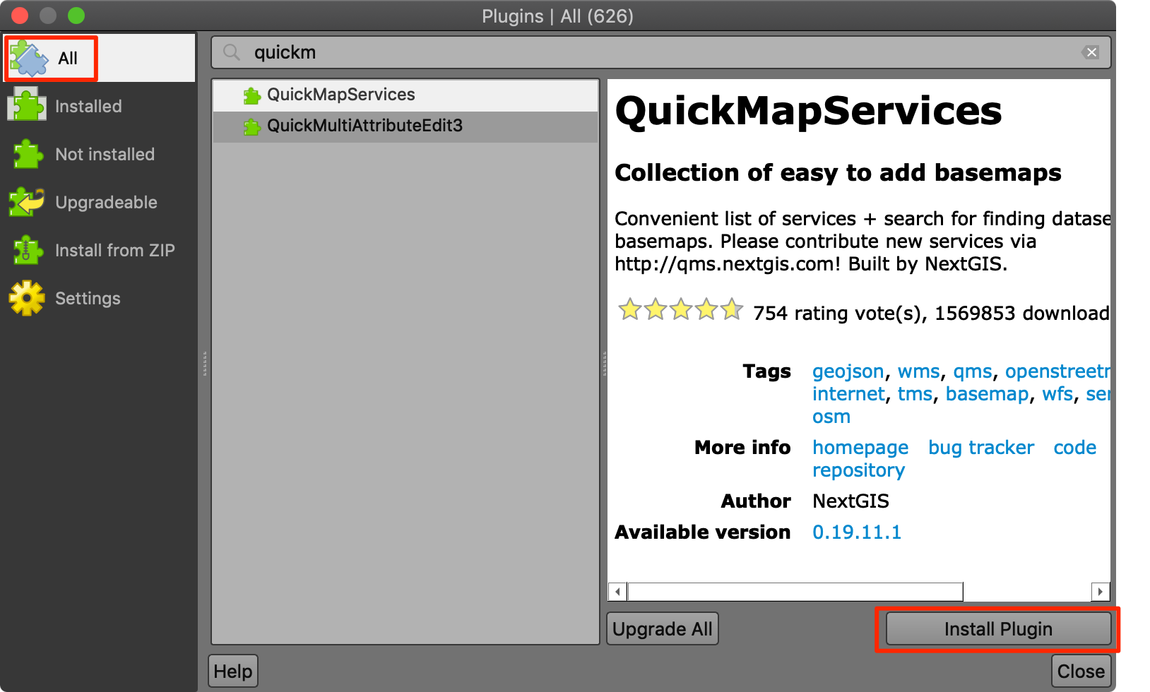Click the macOS red close window button
1150x692 pixels.
pos(20,16)
